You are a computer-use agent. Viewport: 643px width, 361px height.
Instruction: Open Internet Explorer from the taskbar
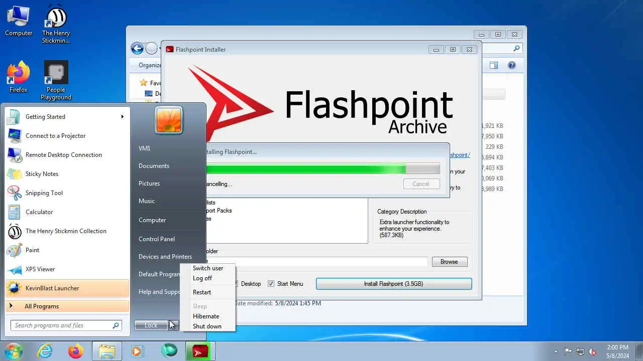[45, 351]
